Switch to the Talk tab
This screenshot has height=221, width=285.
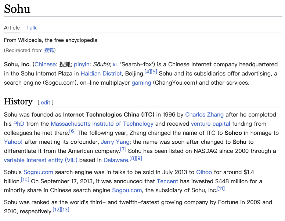(31, 27)
